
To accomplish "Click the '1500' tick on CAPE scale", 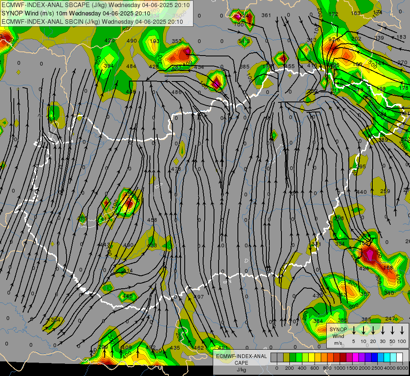I will tap(352, 368).
